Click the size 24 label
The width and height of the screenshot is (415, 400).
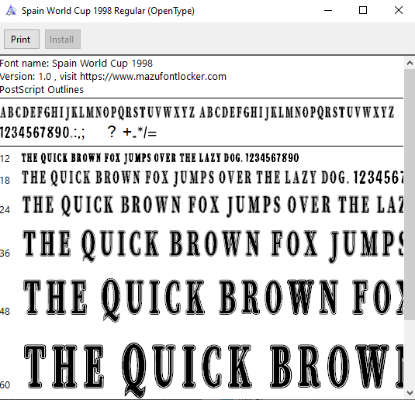click(5, 210)
